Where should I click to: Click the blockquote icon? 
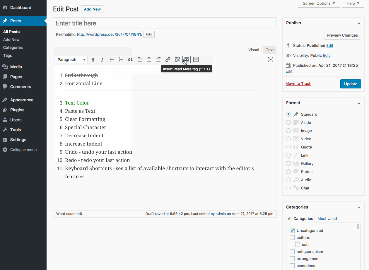[x=130, y=60]
